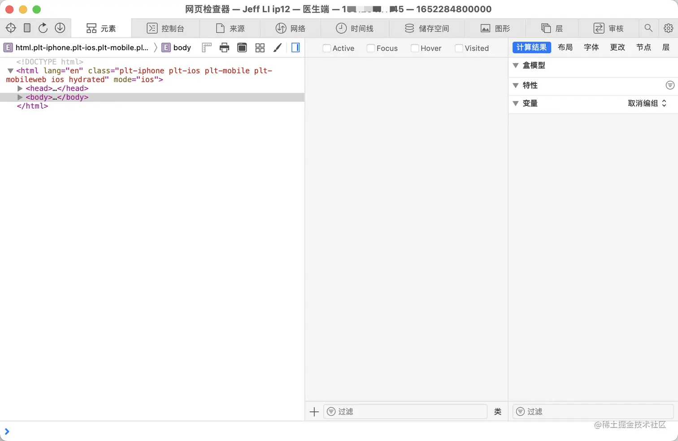The width and height of the screenshot is (678, 441).
Task: Check the Hover pseudo-class checkbox
Action: (415, 48)
